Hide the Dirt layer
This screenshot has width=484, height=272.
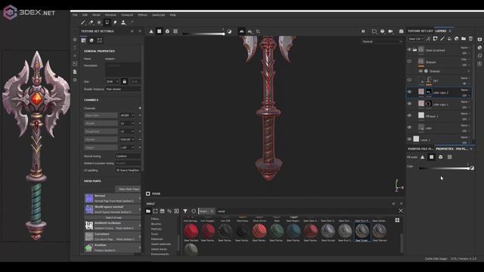coord(409,80)
